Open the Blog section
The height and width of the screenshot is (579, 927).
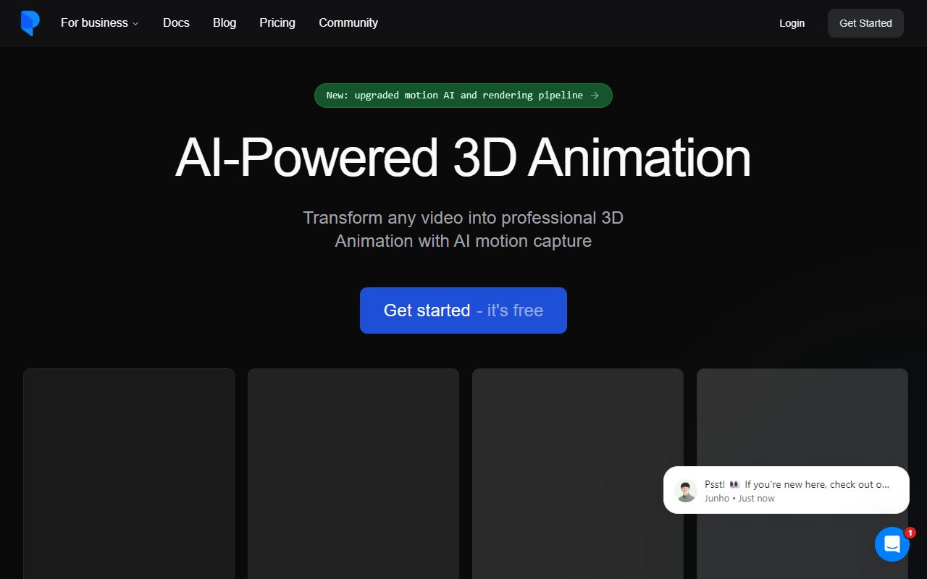pos(224,22)
